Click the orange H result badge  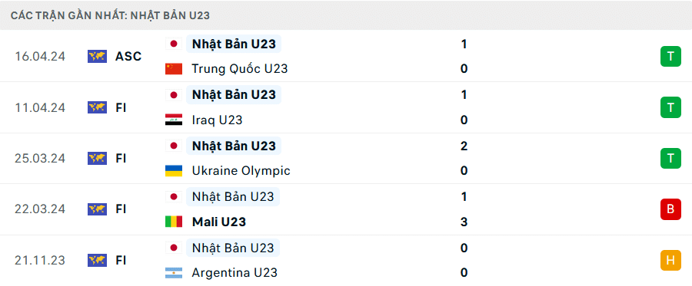pos(670,260)
